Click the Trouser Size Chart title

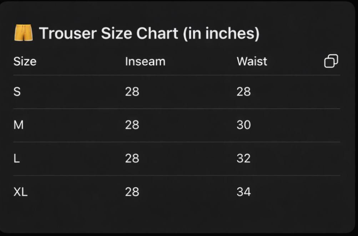tap(149, 34)
